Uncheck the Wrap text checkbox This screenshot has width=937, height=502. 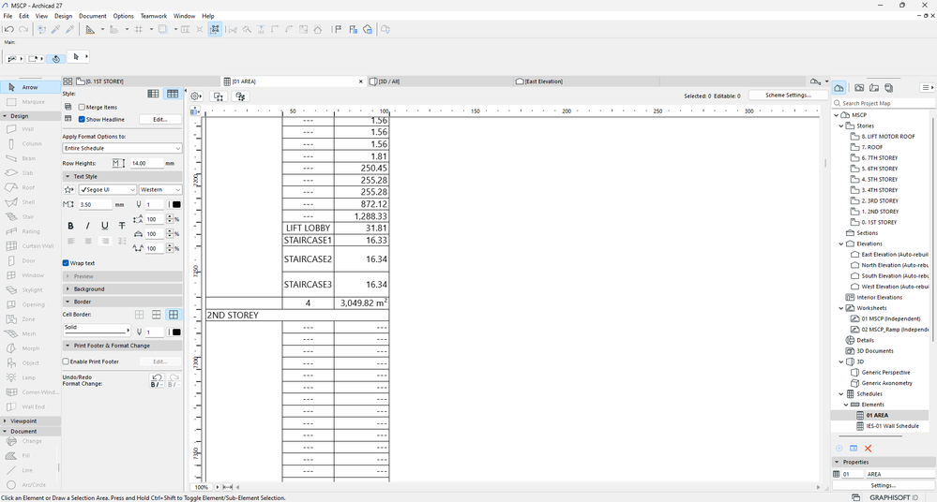click(x=66, y=263)
